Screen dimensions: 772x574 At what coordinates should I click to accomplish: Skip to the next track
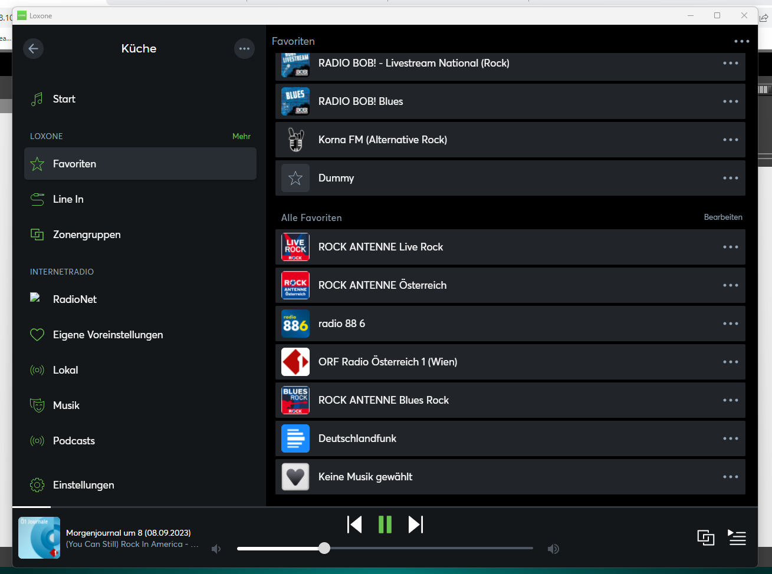416,524
